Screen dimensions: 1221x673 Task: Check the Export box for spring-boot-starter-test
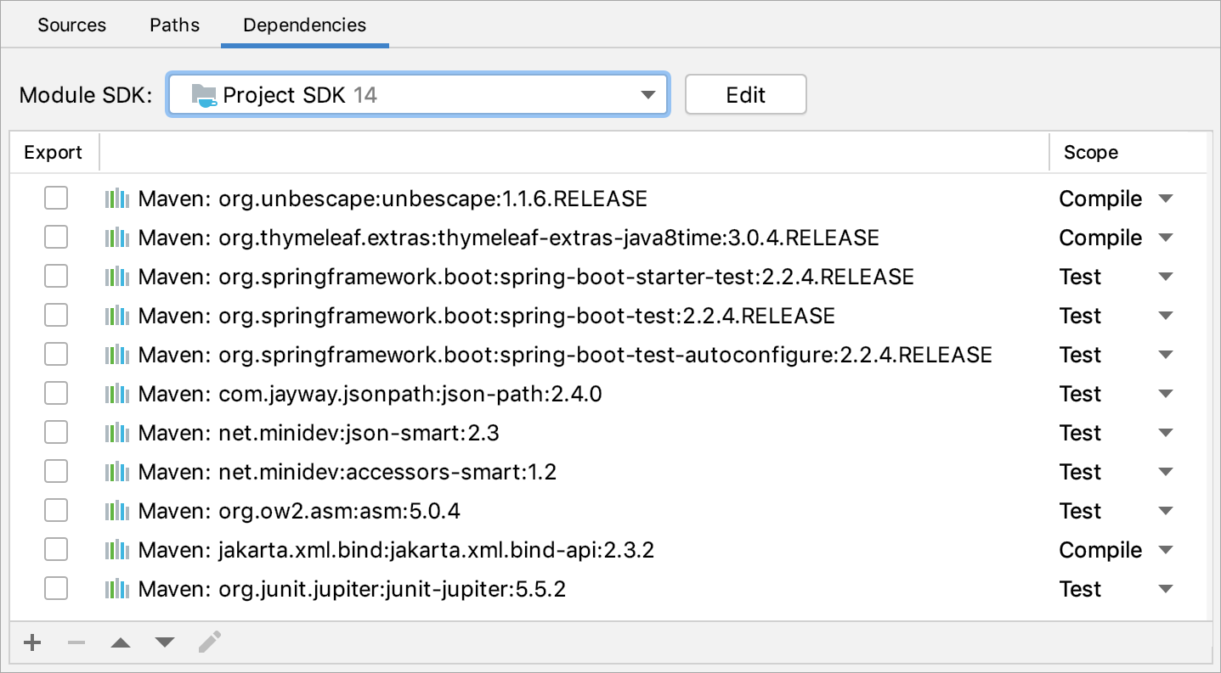[x=56, y=277]
